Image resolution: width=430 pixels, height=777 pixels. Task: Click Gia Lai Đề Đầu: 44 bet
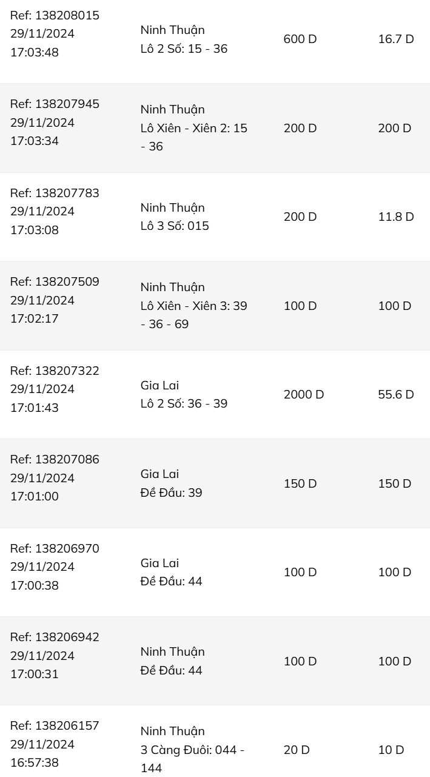pos(171,572)
